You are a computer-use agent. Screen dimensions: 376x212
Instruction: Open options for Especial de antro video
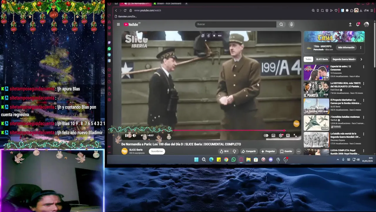click(x=364, y=67)
